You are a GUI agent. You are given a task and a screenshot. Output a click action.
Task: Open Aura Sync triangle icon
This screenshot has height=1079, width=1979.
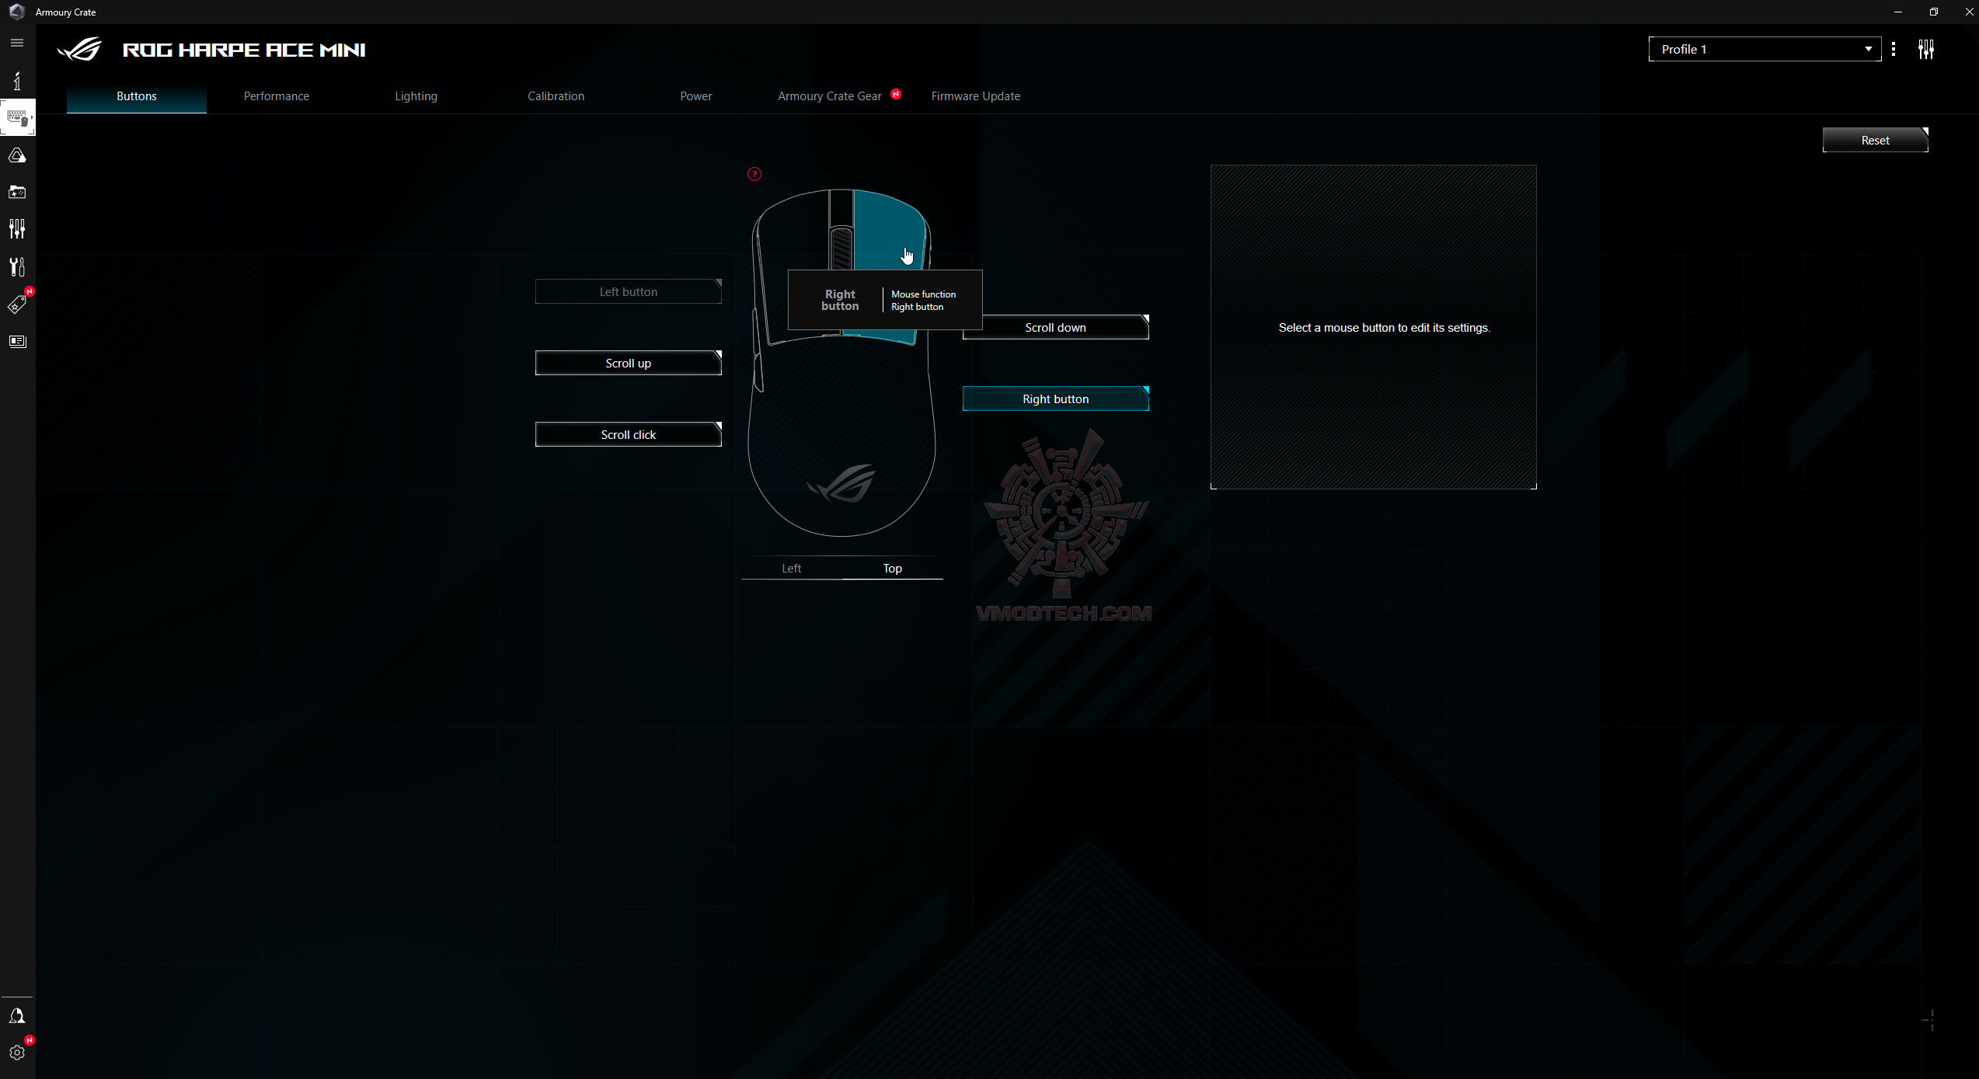17,156
